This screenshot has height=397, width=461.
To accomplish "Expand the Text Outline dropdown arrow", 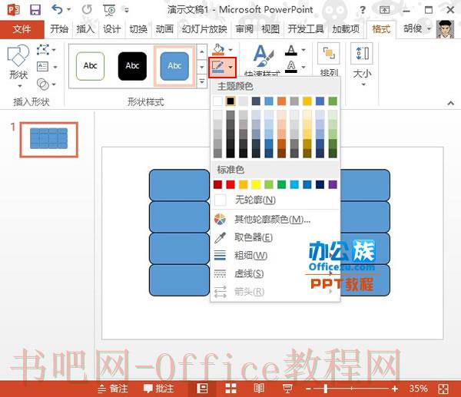I will (x=303, y=67).
